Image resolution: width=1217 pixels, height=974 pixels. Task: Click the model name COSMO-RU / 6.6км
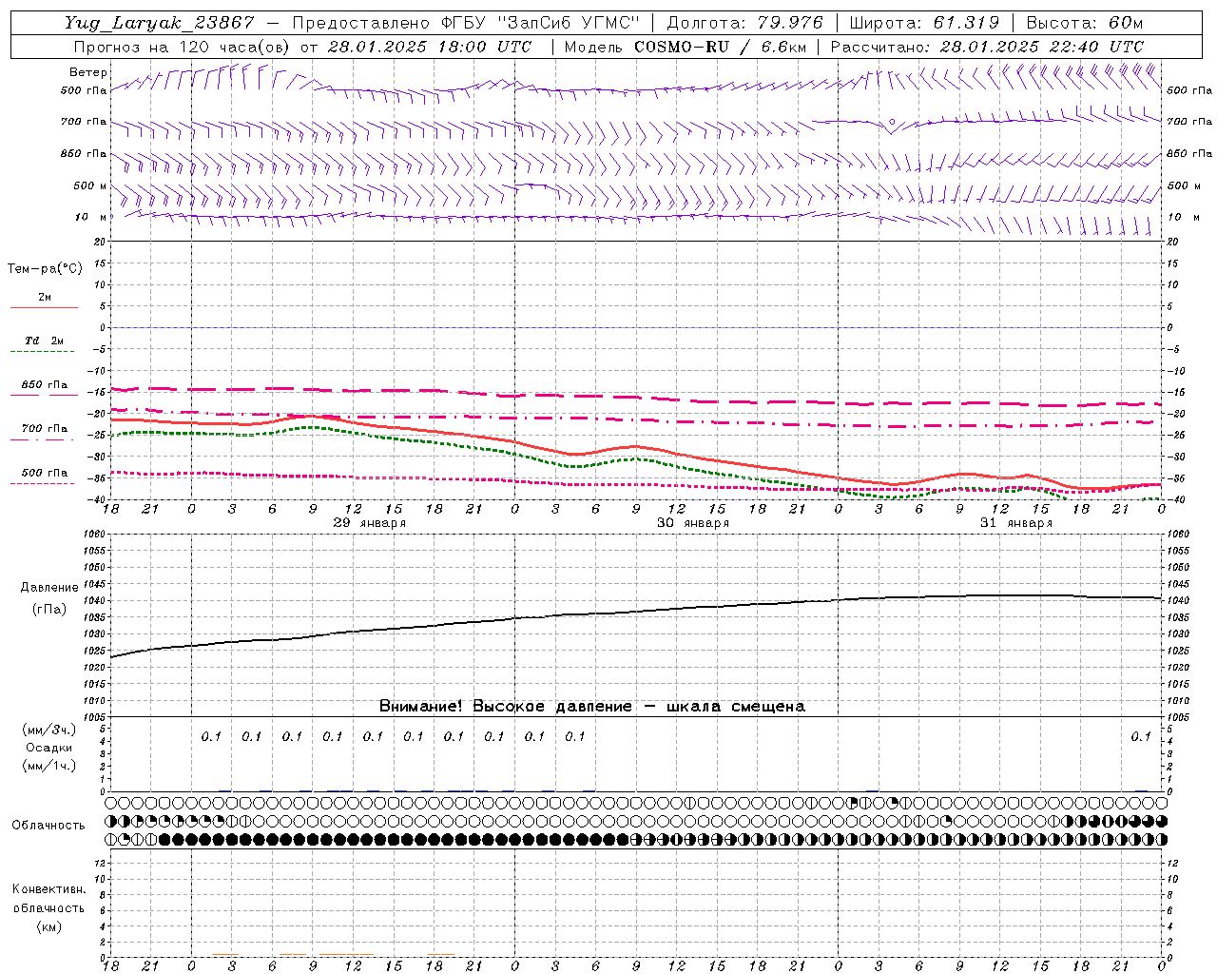coord(721,47)
